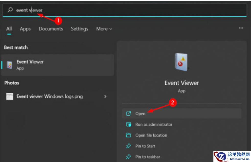Click in the search text box
Image resolution: width=251 pixels, height=162 pixels.
[128, 10]
